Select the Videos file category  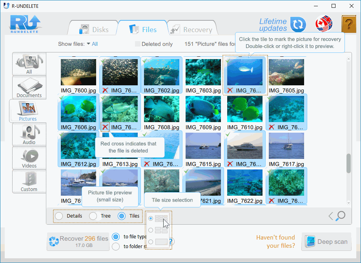(x=29, y=158)
